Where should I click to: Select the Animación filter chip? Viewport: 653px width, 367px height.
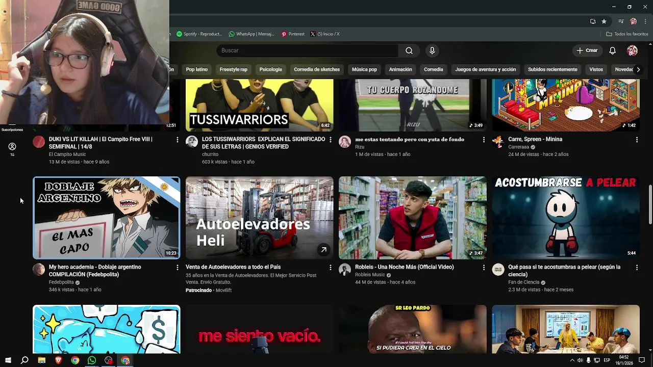click(400, 69)
